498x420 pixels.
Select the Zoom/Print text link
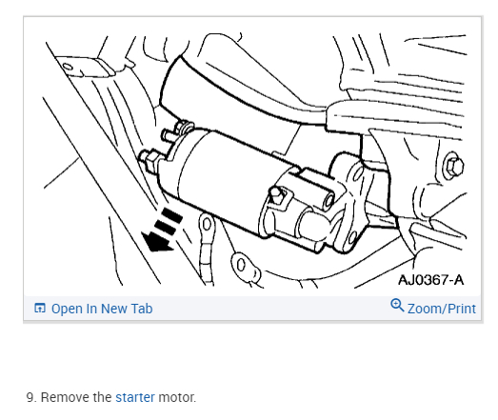pos(442,309)
